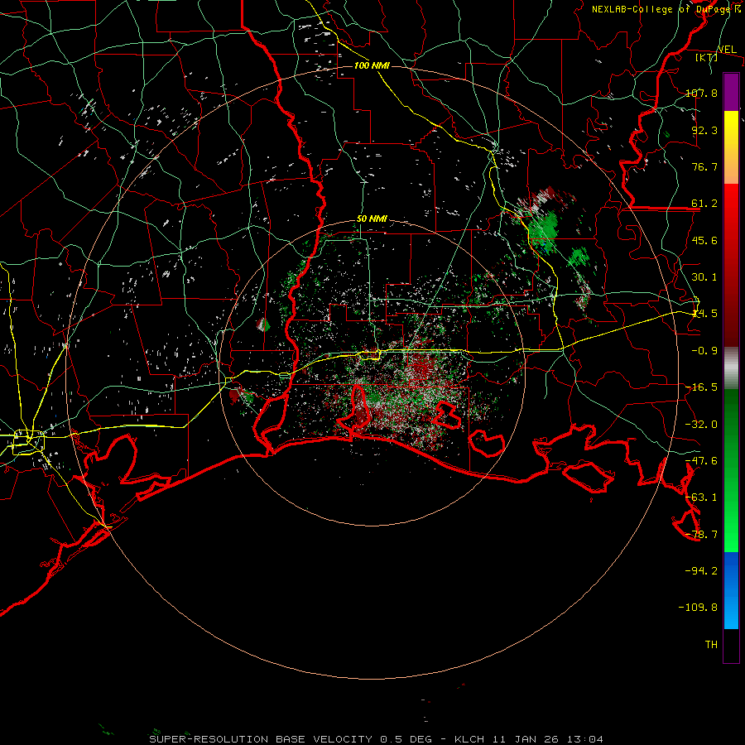Click the TH threshold label
Viewport: 745px width, 745px height.
pyautogui.click(x=711, y=644)
